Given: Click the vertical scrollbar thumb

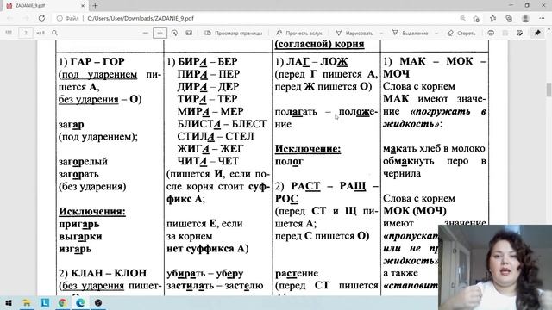Looking at the screenshot, I should pyautogui.click(x=549, y=90).
